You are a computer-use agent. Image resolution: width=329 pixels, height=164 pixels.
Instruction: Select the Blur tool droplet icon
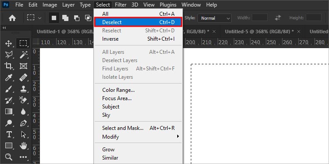(x=23, y=112)
